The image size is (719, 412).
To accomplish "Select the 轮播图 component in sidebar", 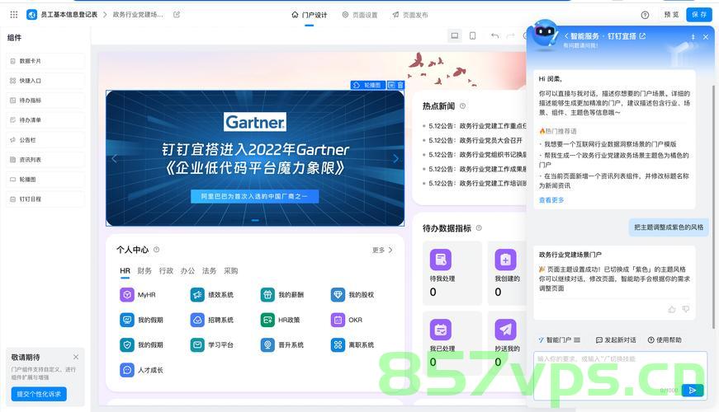I will [x=45, y=180].
